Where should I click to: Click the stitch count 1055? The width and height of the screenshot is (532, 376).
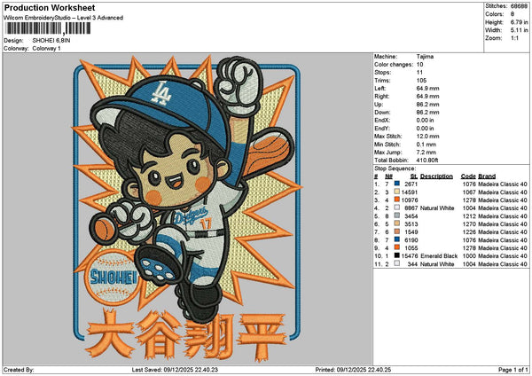click(x=411, y=248)
